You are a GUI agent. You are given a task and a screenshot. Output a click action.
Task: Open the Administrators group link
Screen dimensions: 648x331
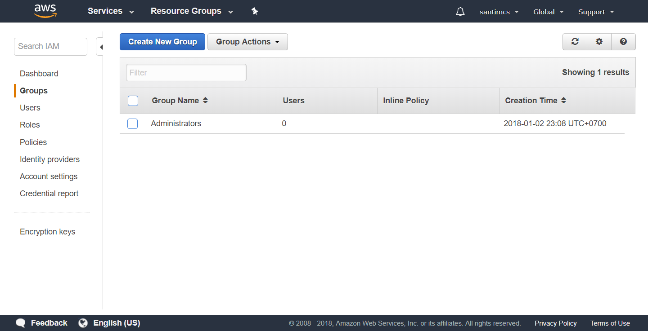(176, 124)
